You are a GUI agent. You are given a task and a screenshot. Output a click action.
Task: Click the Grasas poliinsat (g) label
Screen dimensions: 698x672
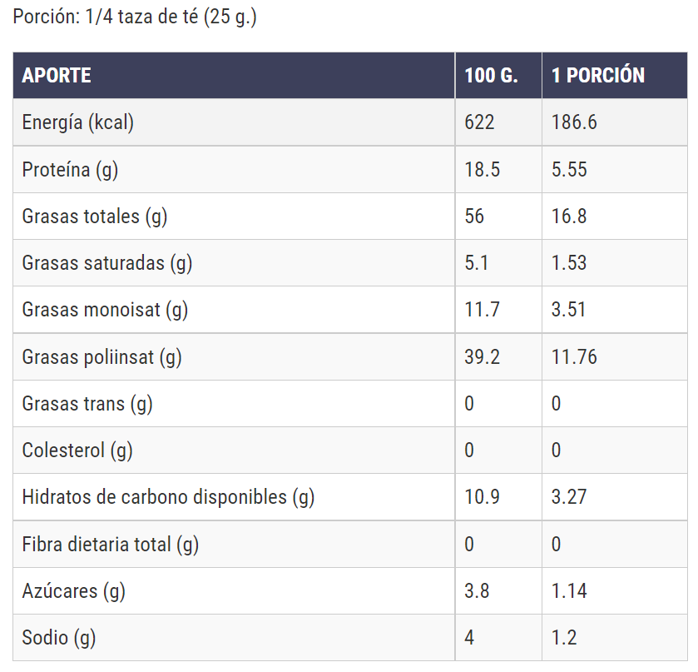click(101, 357)
